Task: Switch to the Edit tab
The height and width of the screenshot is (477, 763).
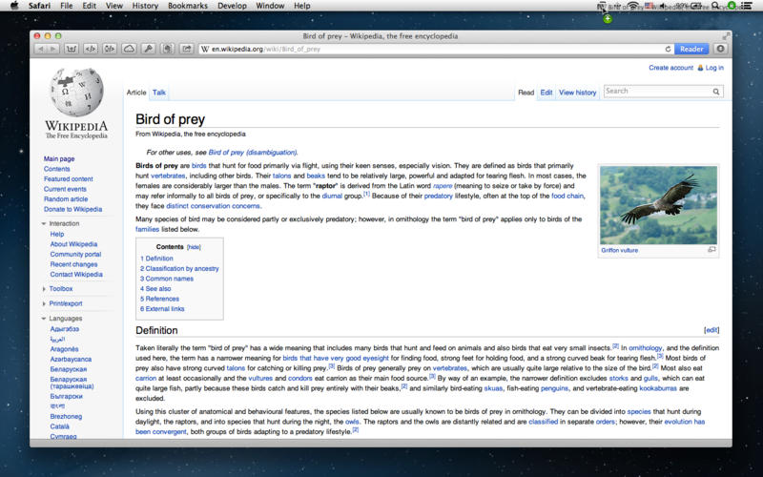Action: [x=546, y=93]
